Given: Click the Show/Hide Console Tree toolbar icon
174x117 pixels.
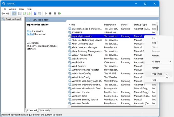Looking at the screenshot, I should tap(14, 13).
